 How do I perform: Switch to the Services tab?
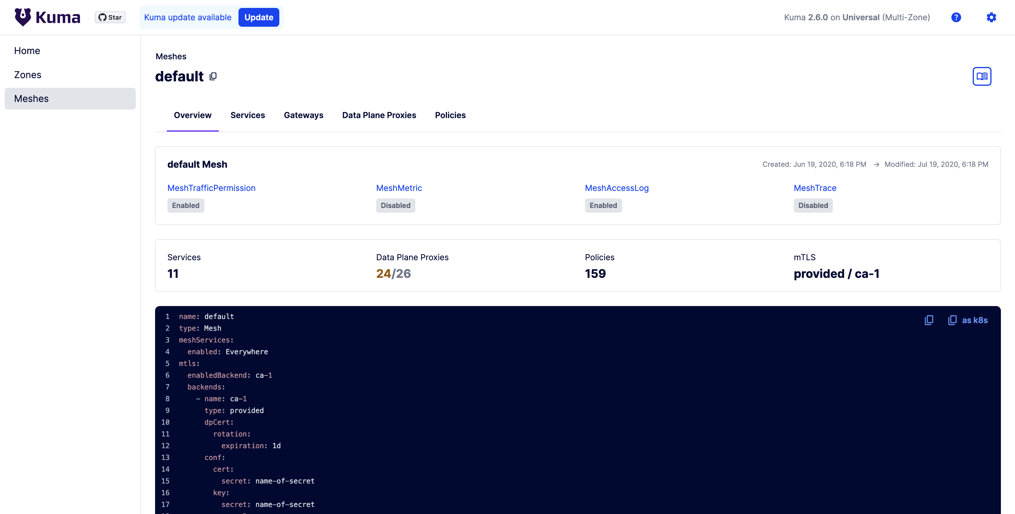[248, 115]
